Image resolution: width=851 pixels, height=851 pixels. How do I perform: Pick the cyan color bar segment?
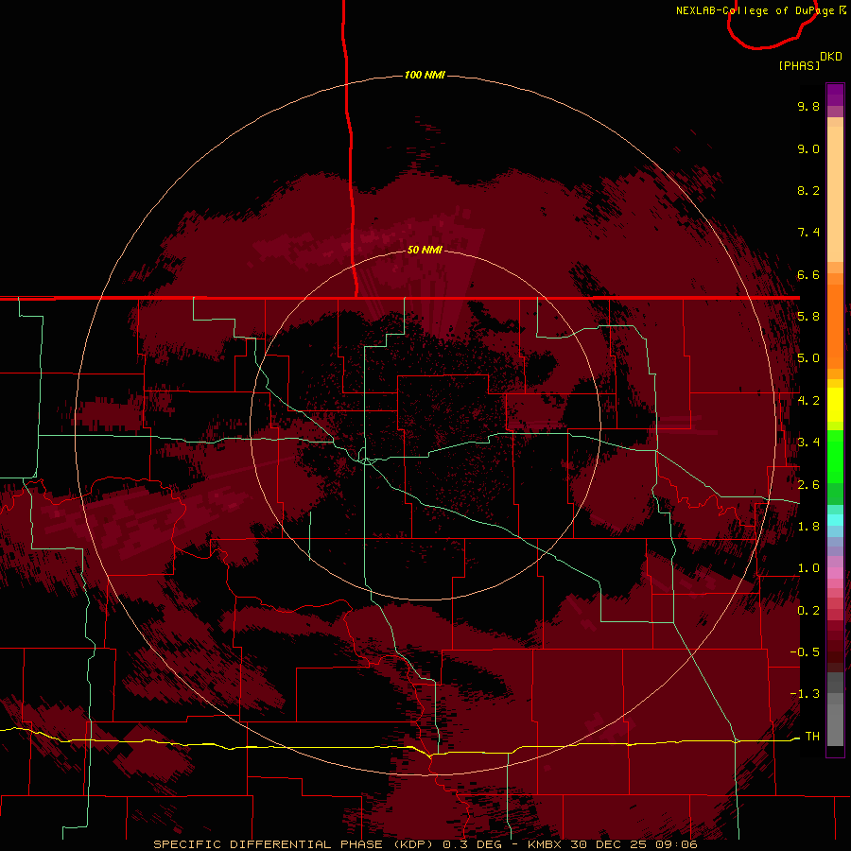coord(835,520)
